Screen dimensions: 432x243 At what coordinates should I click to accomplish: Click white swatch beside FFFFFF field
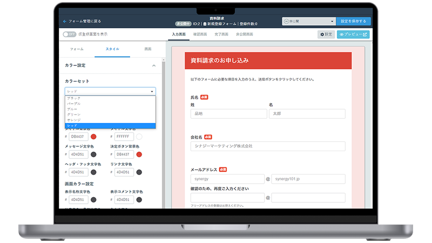[x=139, y=137]
